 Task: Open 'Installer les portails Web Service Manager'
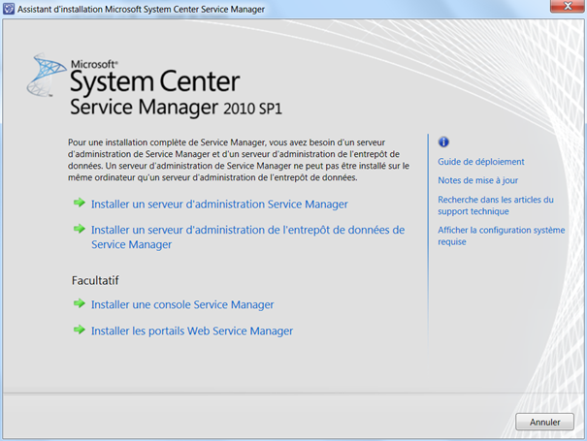[x=192, y=331]
